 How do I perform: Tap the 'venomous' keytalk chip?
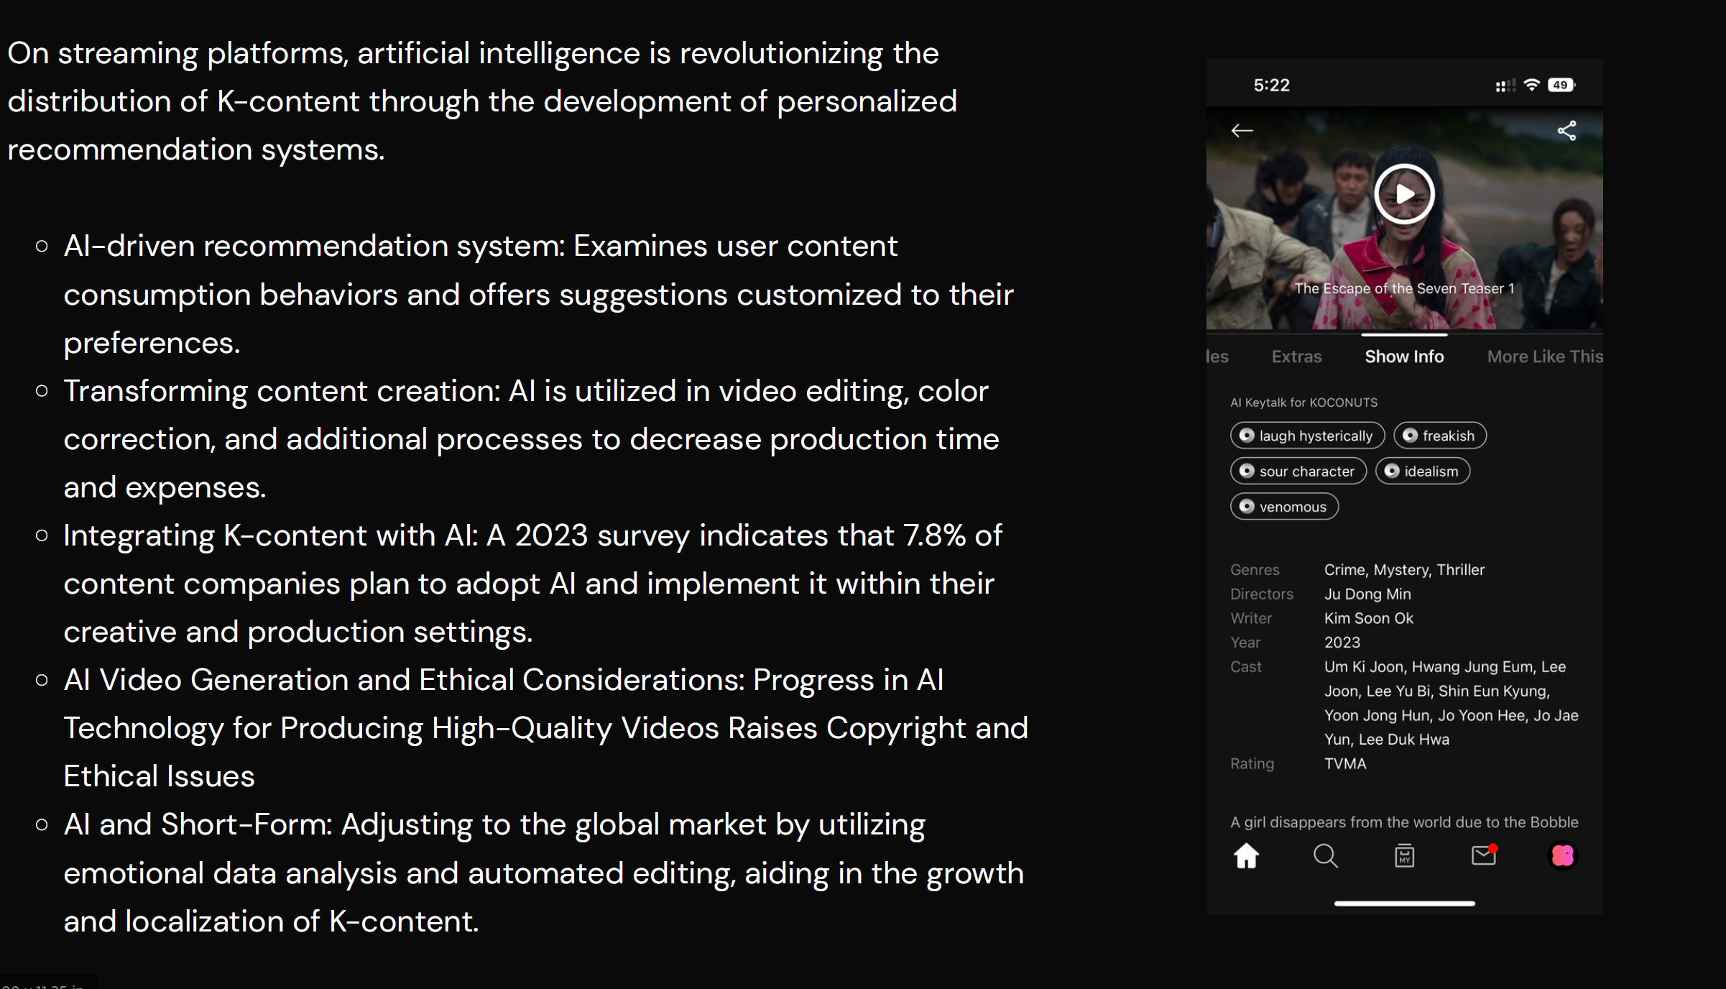point(1284,507)
